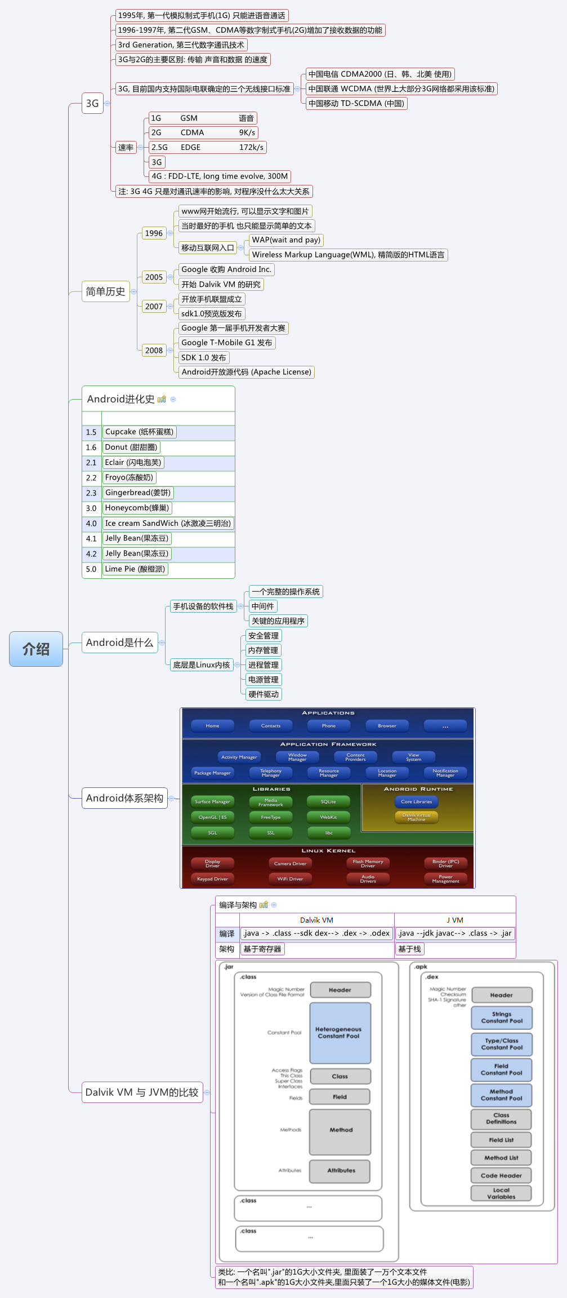Select the 中国联通 WCDMA node
Screen dimensions: 567x1298
401,88
